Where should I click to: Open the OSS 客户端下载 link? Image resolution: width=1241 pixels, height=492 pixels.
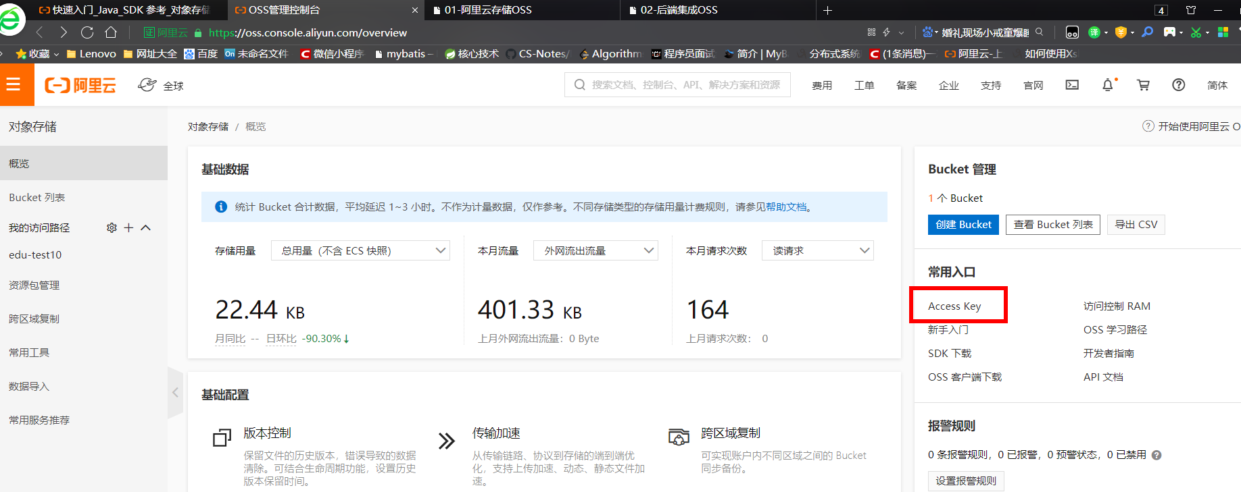965,377
